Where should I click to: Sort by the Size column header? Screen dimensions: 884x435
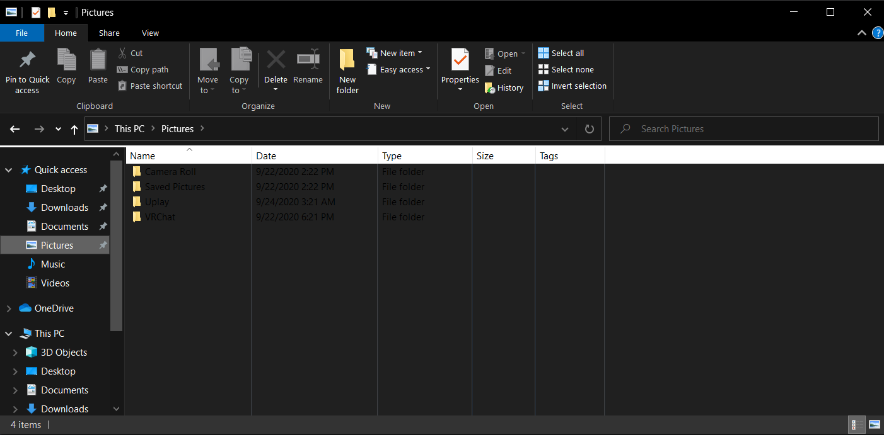(x=504, y=156)
